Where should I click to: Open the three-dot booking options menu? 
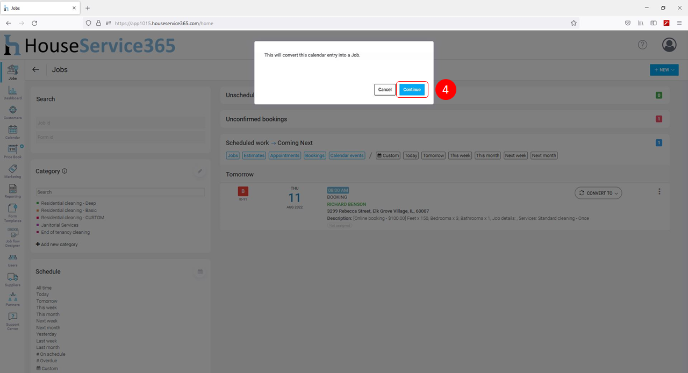[660, 192]
